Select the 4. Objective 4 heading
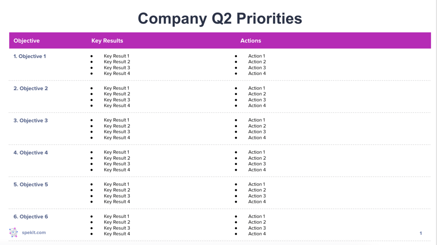 pyautogui.click(x=31, y=153)
